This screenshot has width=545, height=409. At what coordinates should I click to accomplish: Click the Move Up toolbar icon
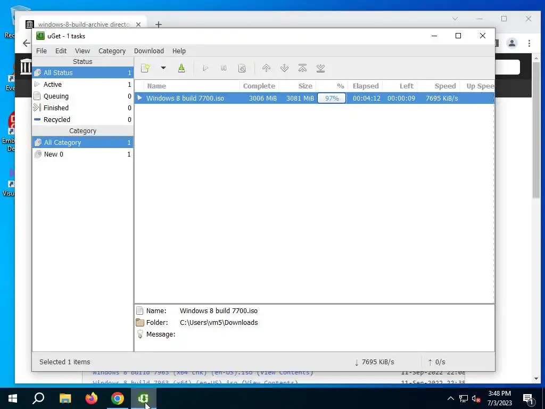[x=266, y=68]
